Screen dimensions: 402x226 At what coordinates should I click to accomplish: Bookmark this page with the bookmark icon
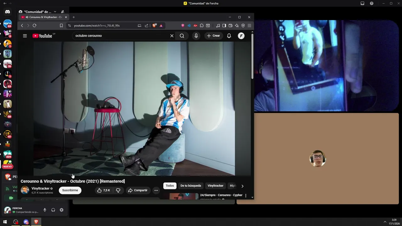61,25
